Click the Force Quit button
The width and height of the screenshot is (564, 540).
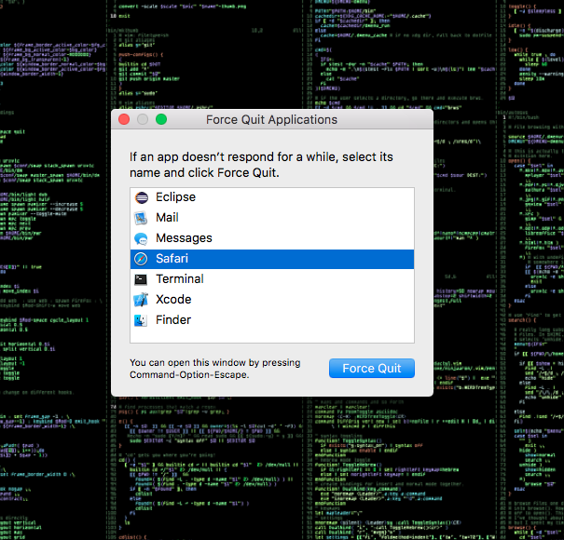372,369
